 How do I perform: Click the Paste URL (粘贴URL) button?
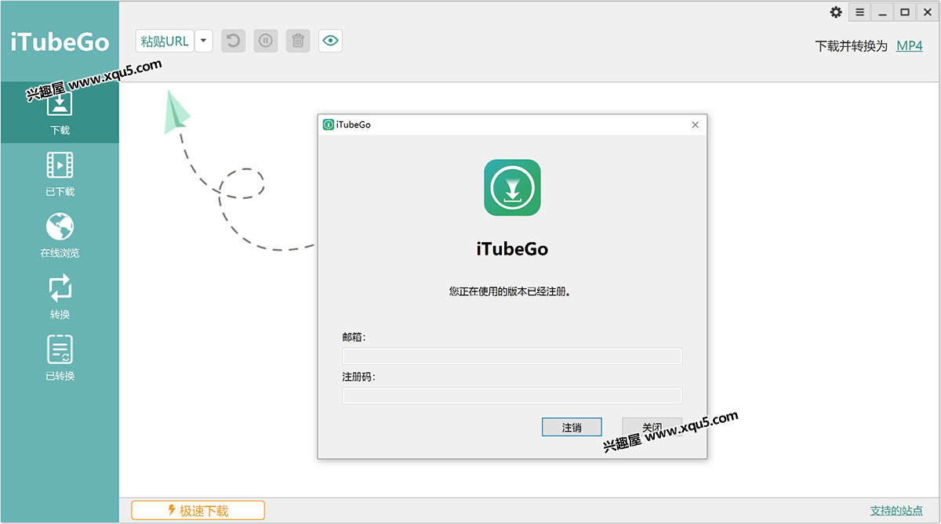coord(165,41)
